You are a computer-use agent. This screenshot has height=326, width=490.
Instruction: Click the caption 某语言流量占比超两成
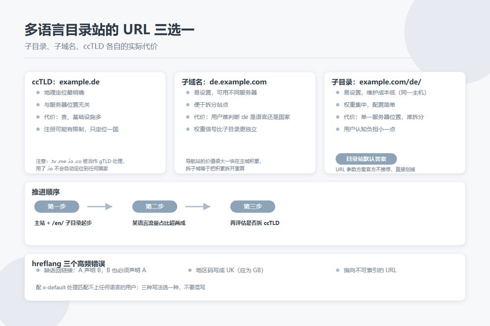click(x=159, y=223)
